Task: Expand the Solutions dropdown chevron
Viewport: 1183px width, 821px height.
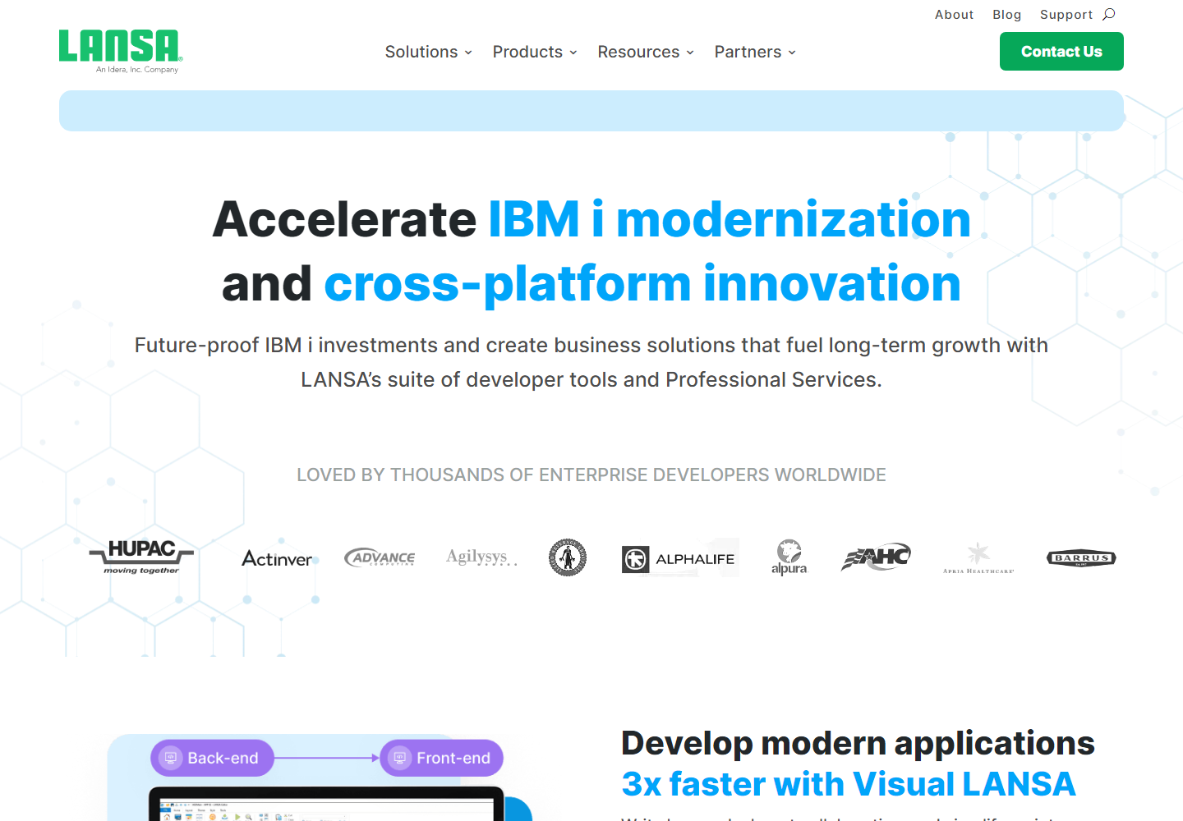Action: tap(468, 53)
